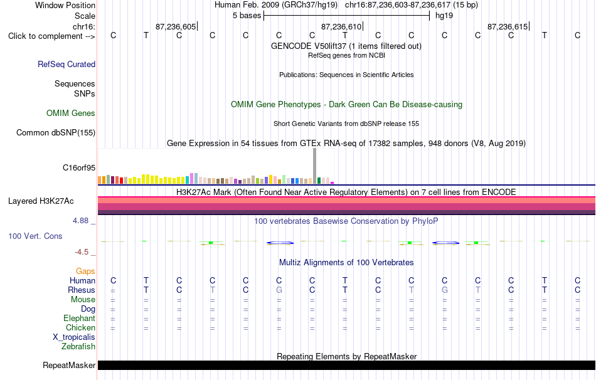Select the X_tropicalis species row label
596x380 pixels.
74,337
